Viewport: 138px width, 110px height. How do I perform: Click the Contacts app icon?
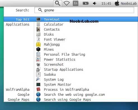(38, 29)
